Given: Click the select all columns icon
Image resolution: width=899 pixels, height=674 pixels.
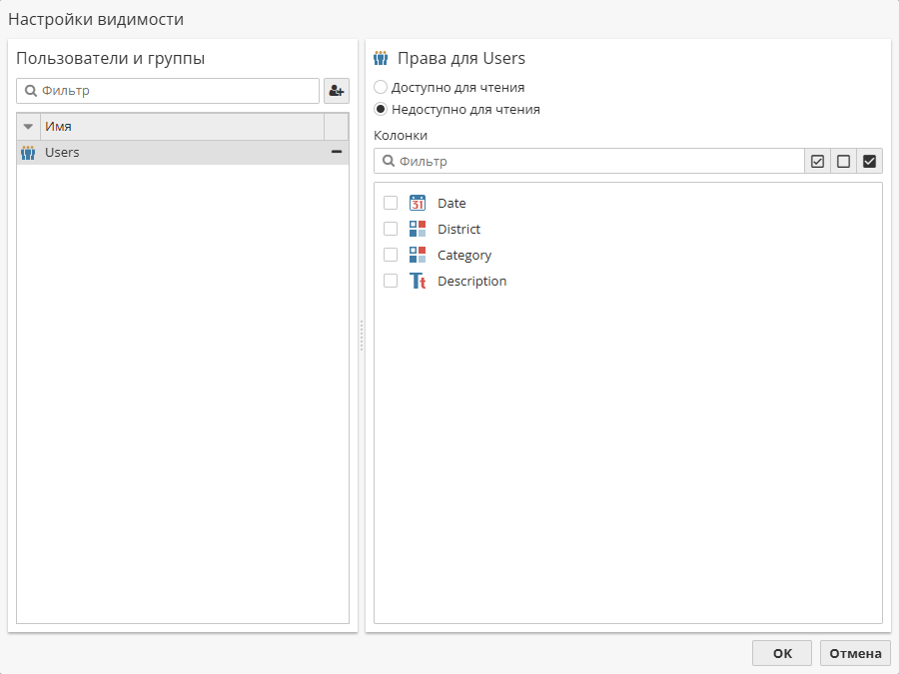Looking at the screenshot, I should [x=818, y=161].
